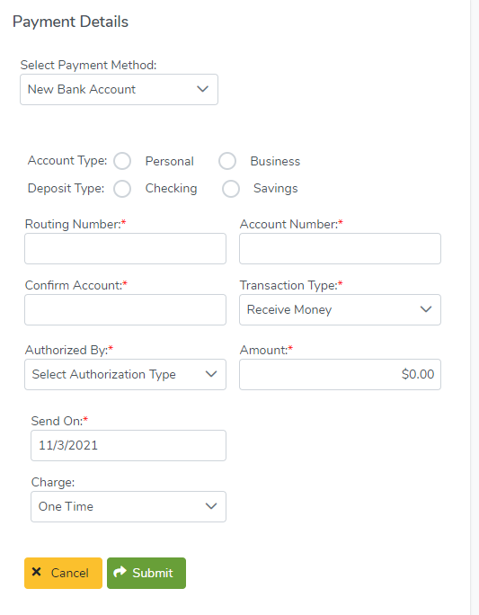Open the Receive Money transaction dropdown
Image resolution: width=479 pixels, height=615 pixels.
tap(341, 310)
